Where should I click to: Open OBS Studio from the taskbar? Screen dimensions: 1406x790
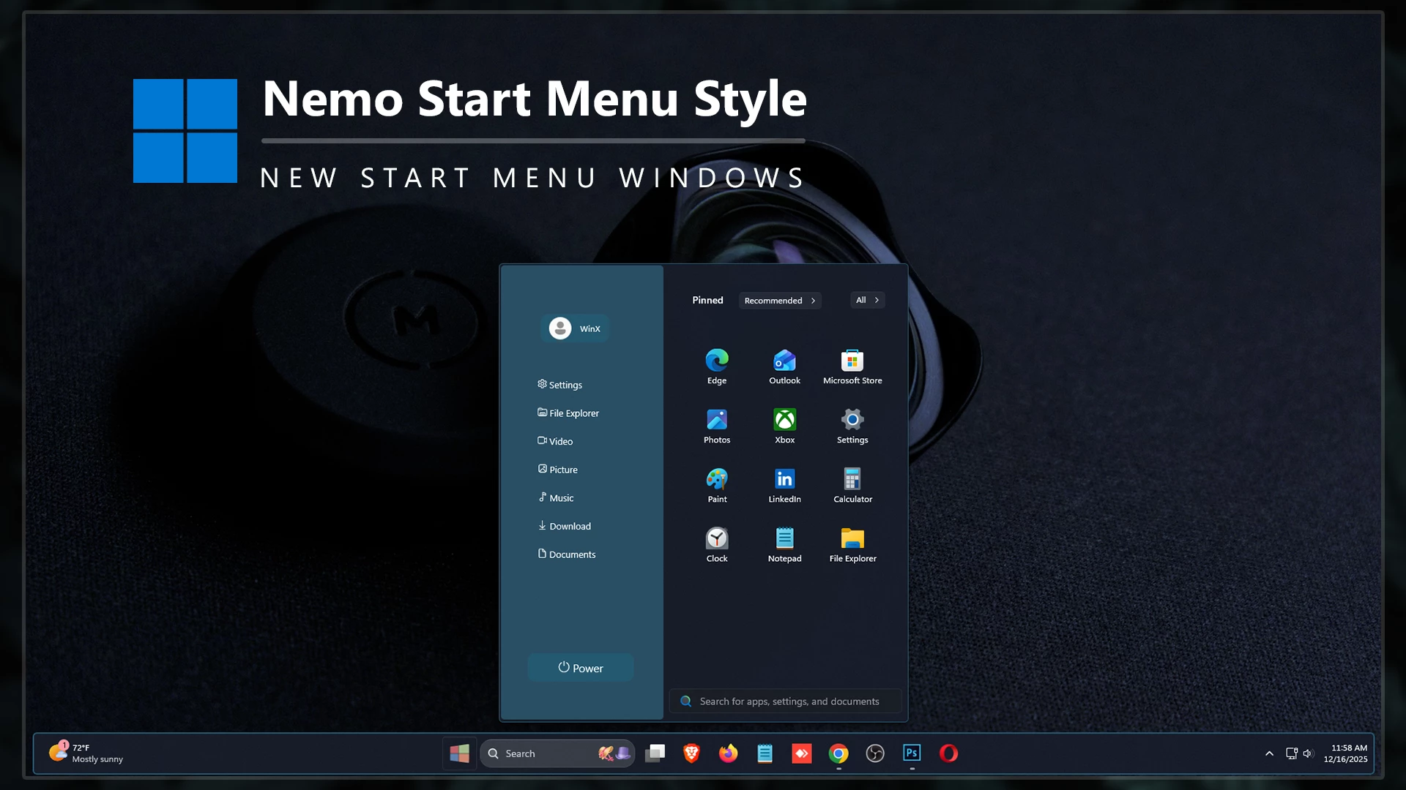click(x=875, y=753)
